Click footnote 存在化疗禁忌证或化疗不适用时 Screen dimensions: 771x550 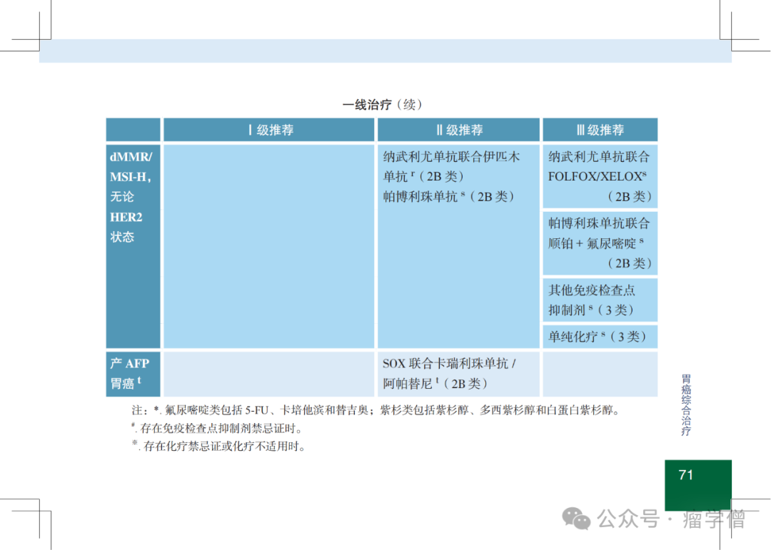point(219,447)
